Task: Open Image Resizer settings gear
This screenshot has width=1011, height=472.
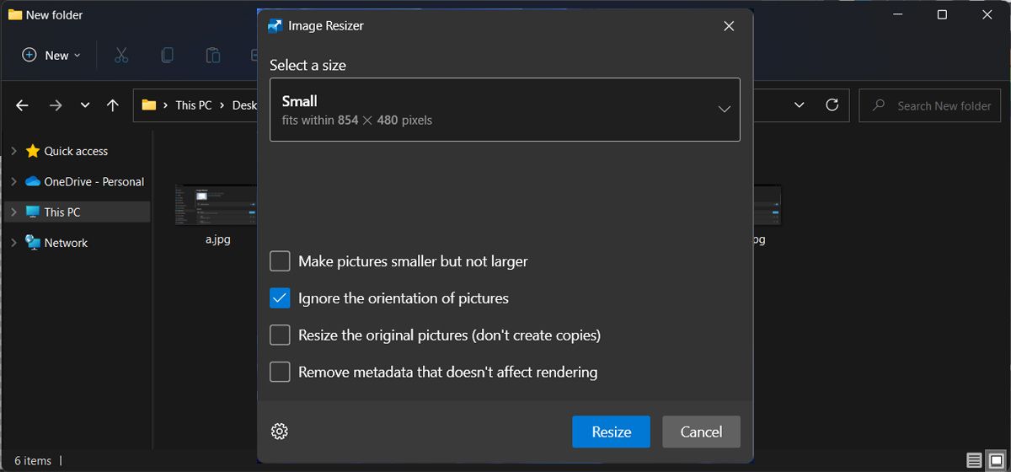Action: (280, 432)
